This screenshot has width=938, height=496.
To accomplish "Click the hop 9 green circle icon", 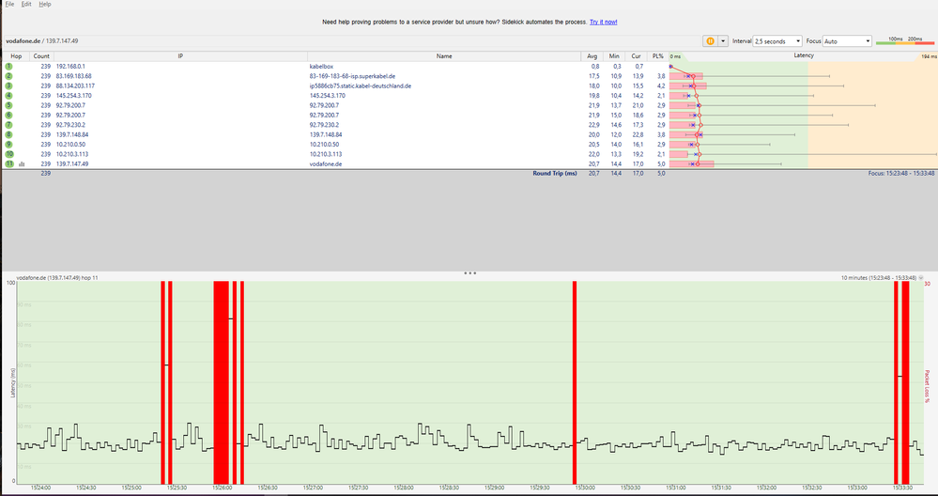I will tap(9, 144).
